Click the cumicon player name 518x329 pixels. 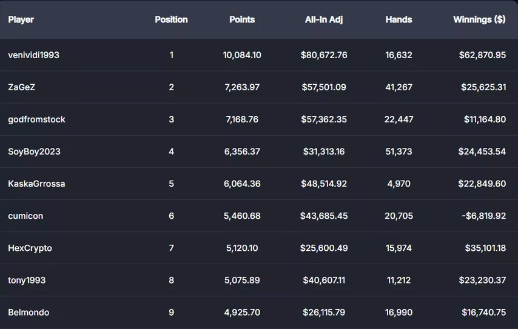(x=25, y=216)
